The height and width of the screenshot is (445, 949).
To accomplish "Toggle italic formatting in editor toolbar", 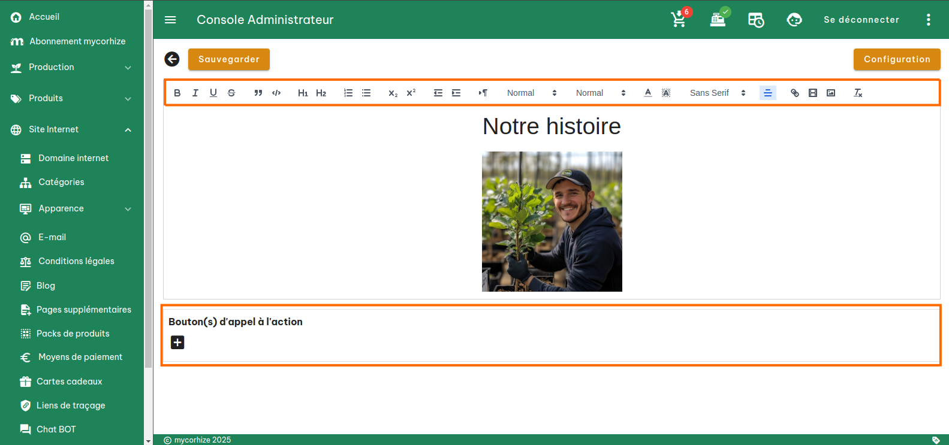I will click(x=195, y=93).
